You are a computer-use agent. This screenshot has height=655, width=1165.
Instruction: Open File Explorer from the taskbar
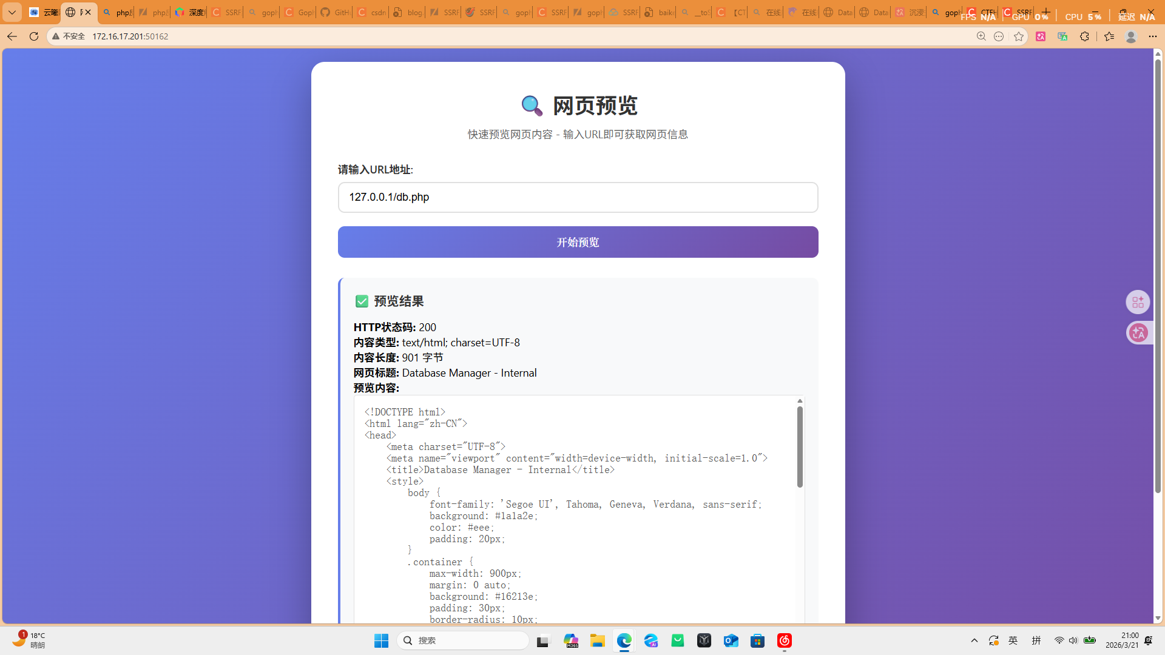coord(598,640)
